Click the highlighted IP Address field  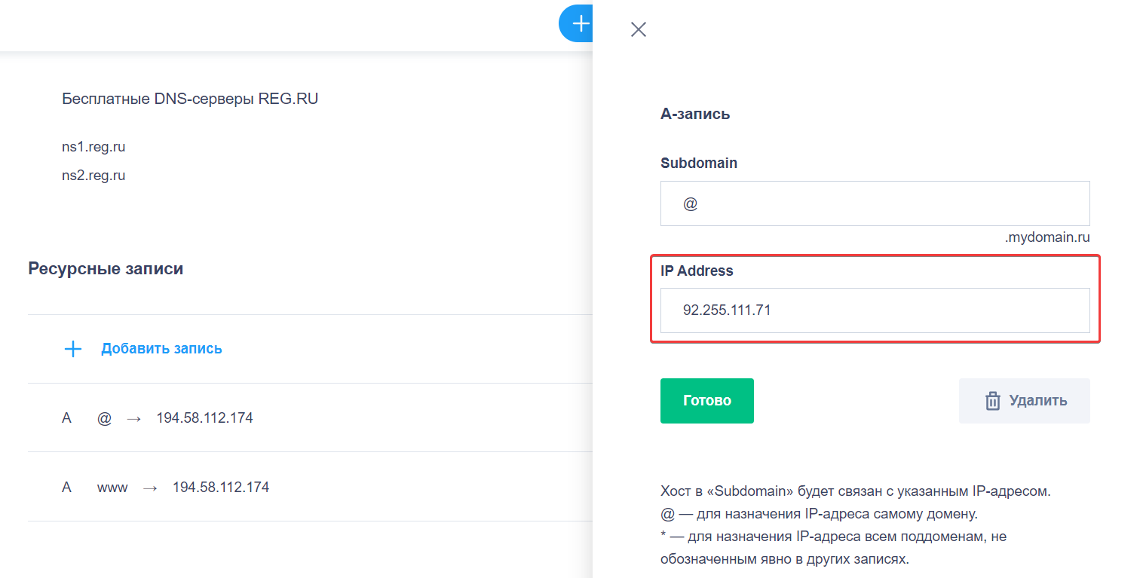click(x=875, y=310)
